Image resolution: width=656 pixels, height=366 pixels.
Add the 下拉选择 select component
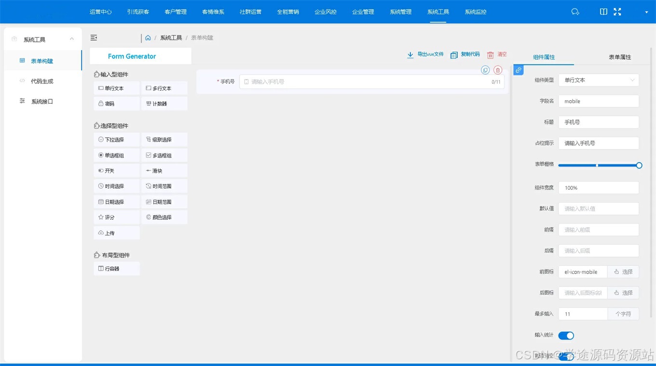click(117, 140)
